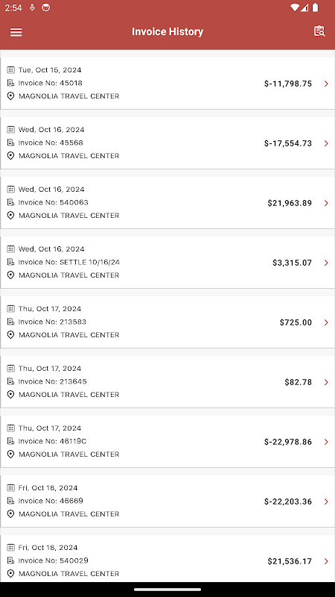This screenshot has width=335, height=597.
Task: Click invoice document icon for Invoice No: 46669
Action: pos(11,501)
